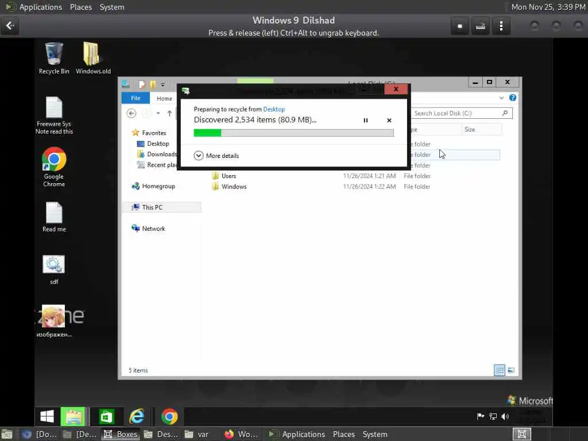The image size is (588, 441).
Task: Open the volume speaker tray icon
Action: (505, 416)
